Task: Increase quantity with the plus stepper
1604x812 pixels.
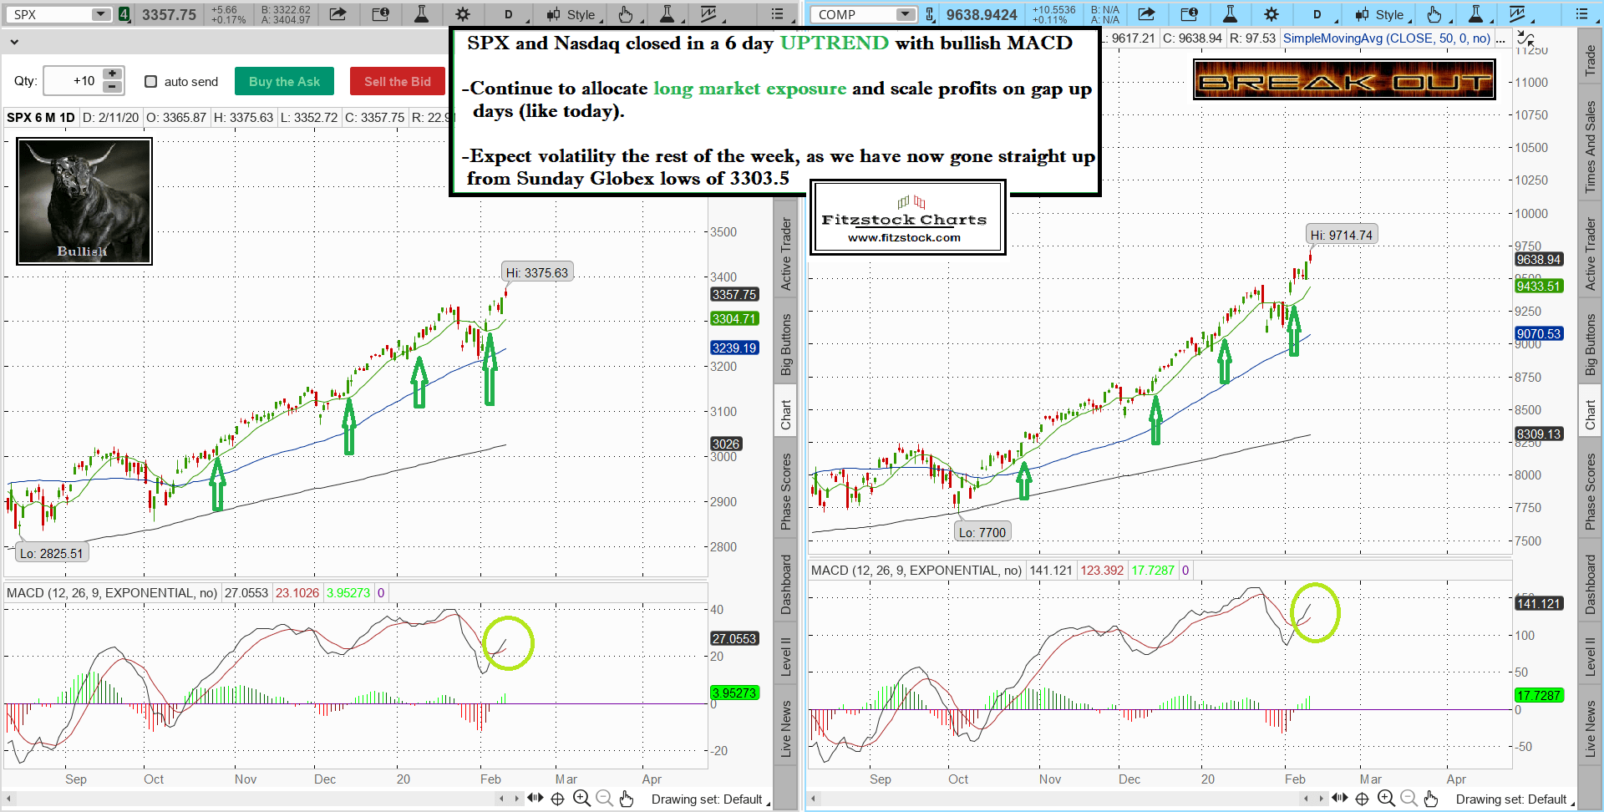Action: click(x=112, y=74)
